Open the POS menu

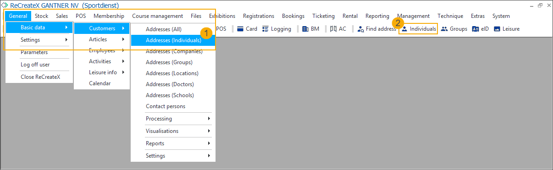(x=81, y=16)
